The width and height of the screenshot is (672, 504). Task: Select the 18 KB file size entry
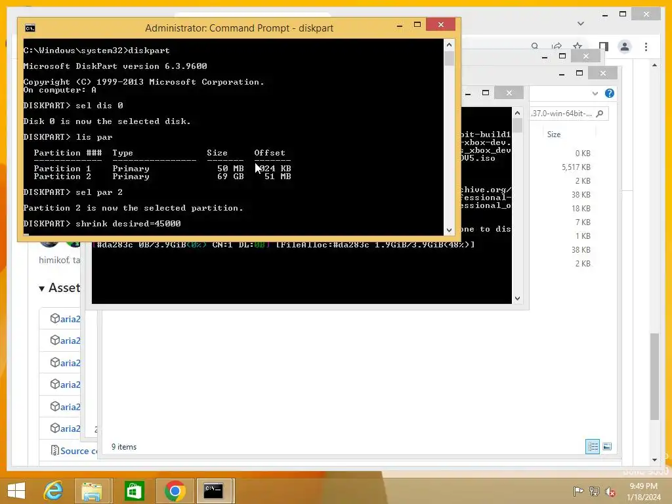[581, 208]
